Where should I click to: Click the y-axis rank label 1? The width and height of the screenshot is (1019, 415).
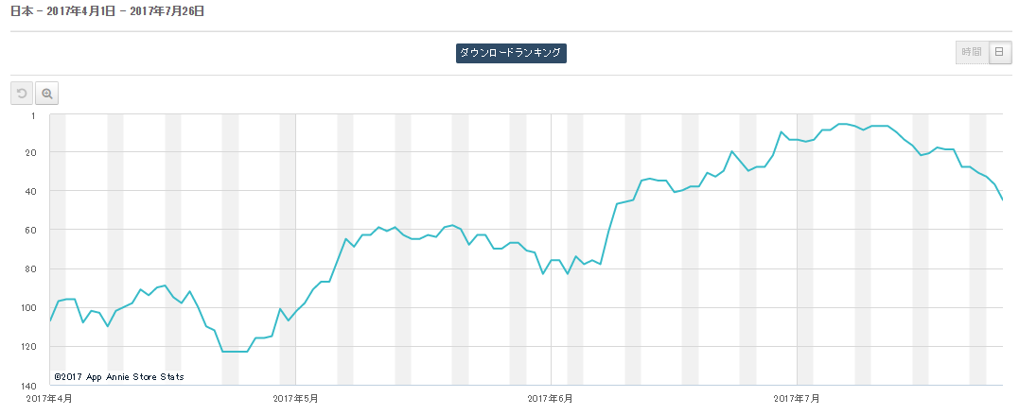point(33,115)
